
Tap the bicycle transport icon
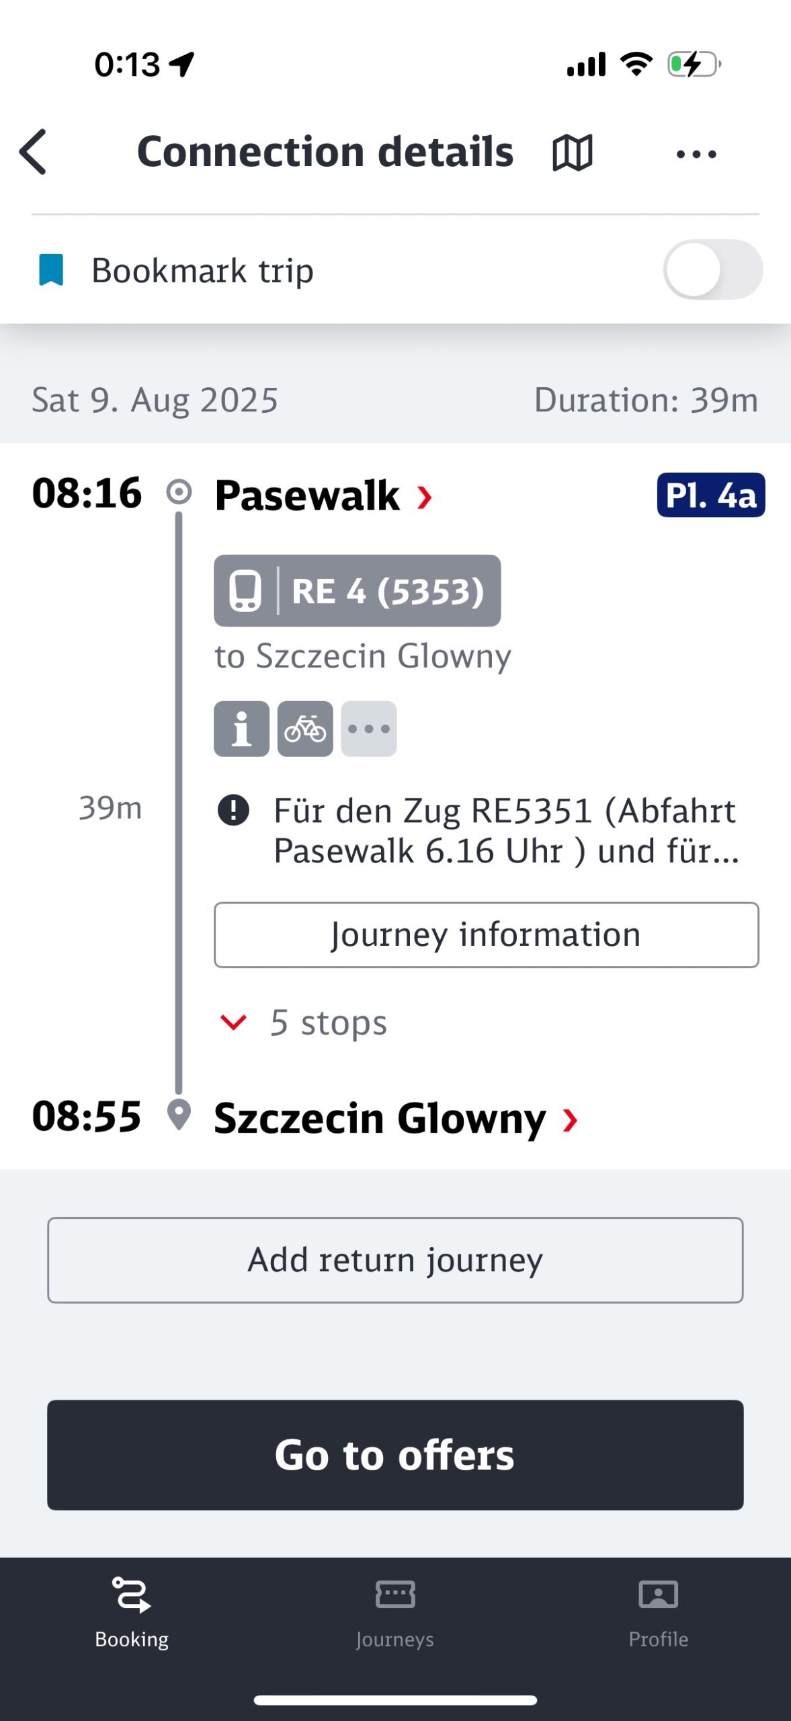pyautogui.click(x=305, y=729)
